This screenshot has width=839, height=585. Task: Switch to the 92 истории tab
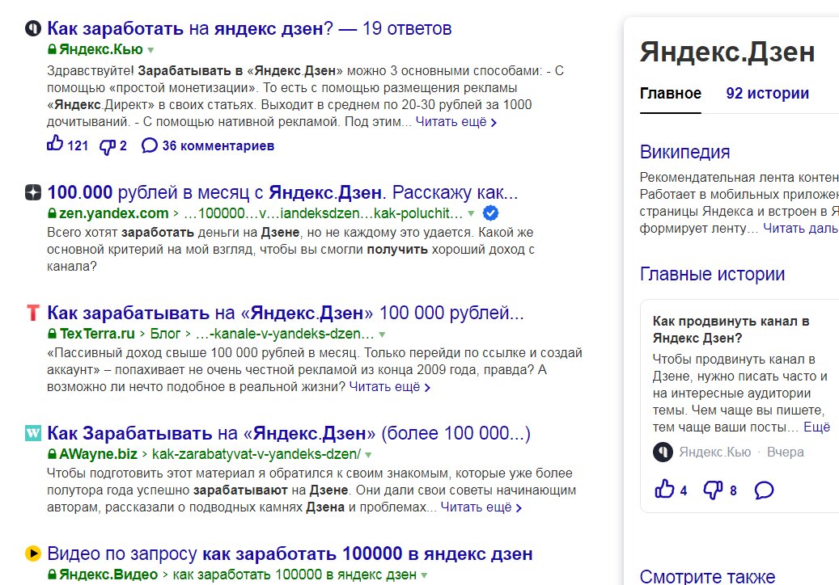[x=767, y=94]
